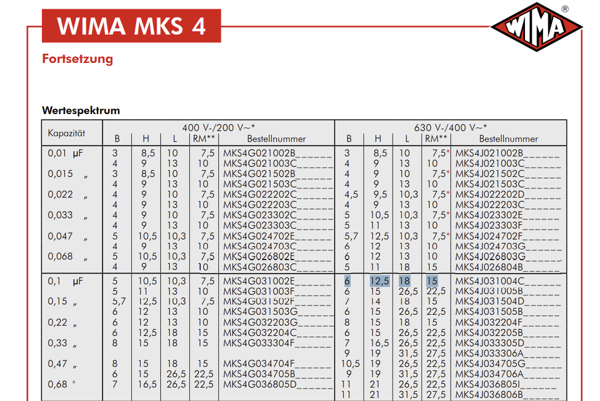Click the Bestellnummer header in the 630 V section
This screenshot has height=401, width=600.
click(508, 138)
